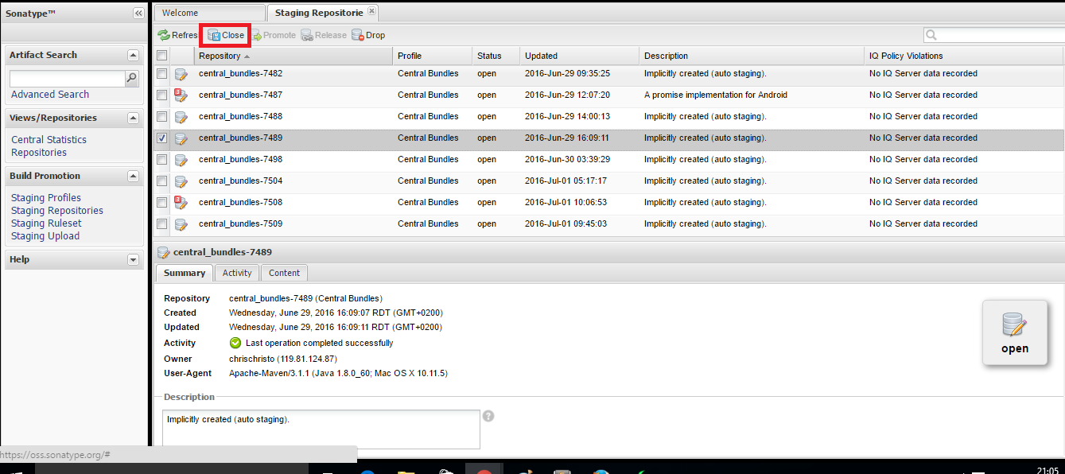Open the Staging Ruleset link
This screenshot has width=1065, height=474.
pos(46,223)
